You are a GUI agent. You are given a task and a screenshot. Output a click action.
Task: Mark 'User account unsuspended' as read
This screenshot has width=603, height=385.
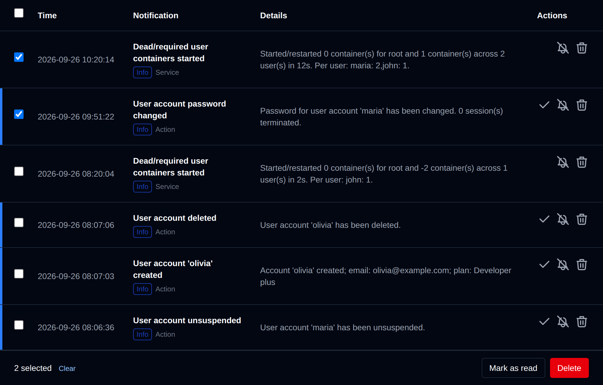544,322
